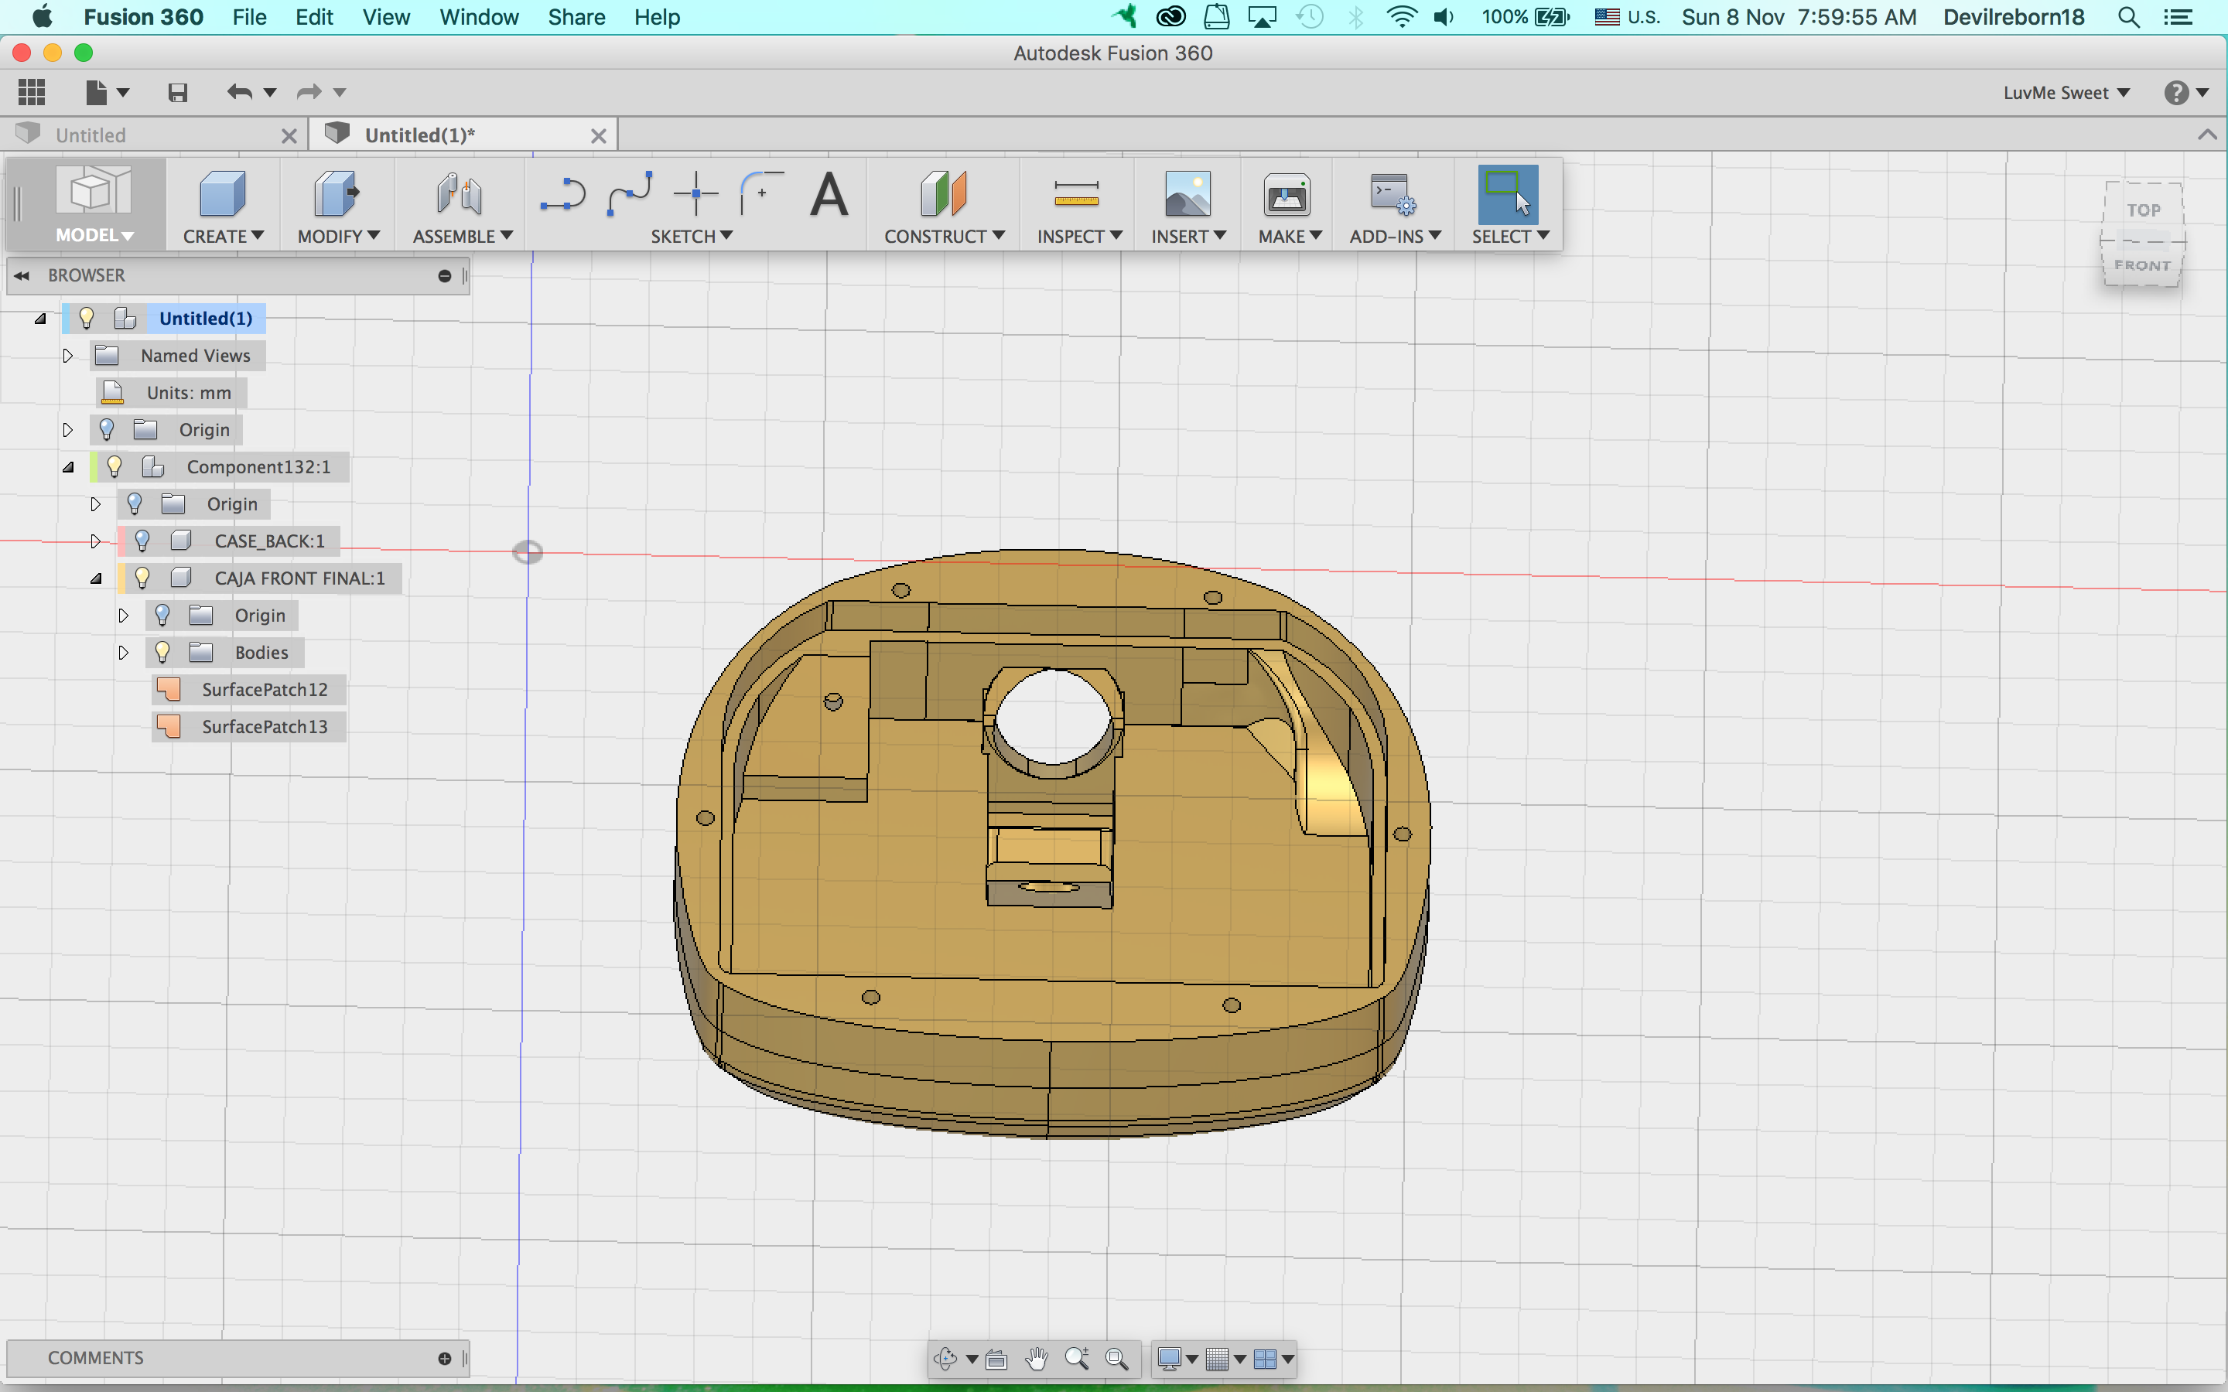Expand the Named Views folder
The image size is (2228, 1392).
click(x=67, y=357)
